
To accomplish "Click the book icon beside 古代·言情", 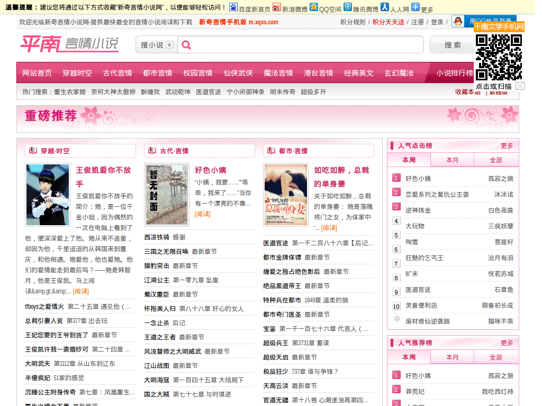I will pyautogui.click(x=152, y=151).
